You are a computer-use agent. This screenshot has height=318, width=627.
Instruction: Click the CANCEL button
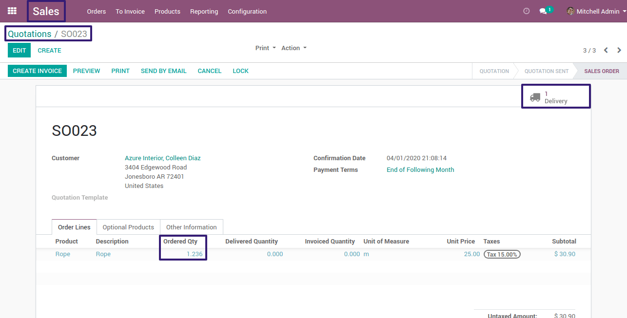[210, 71]
